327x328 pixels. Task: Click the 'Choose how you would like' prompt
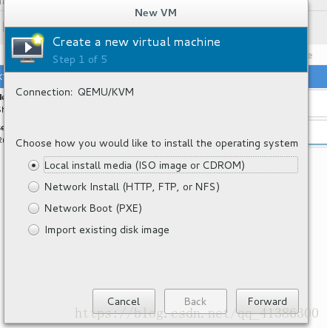[157, 144]
